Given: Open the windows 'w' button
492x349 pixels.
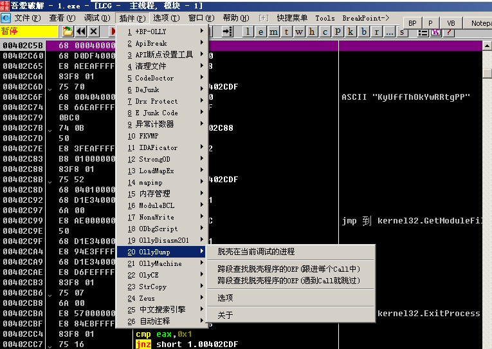Looking at the screenshot, I should coord(299,32).
